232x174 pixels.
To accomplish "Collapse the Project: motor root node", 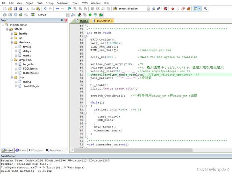I will [3, 25].
